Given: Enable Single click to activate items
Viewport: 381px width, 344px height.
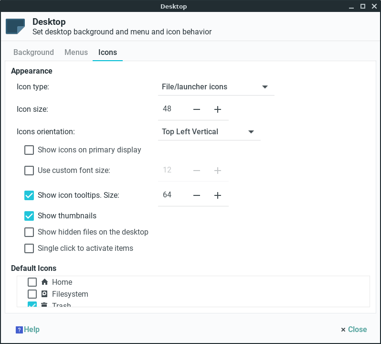Looking at the screenshot, I should click(x=29, y=248).
